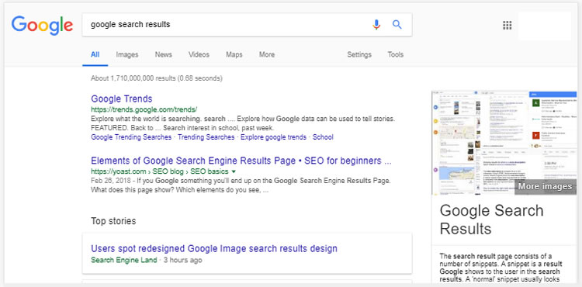Screen dimensions: 582x287
Task: Open the Trending Searches sitelink
Action: (x=206, y=137)
